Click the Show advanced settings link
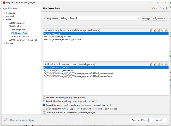The image size is (171, 126). pos(22,120)
